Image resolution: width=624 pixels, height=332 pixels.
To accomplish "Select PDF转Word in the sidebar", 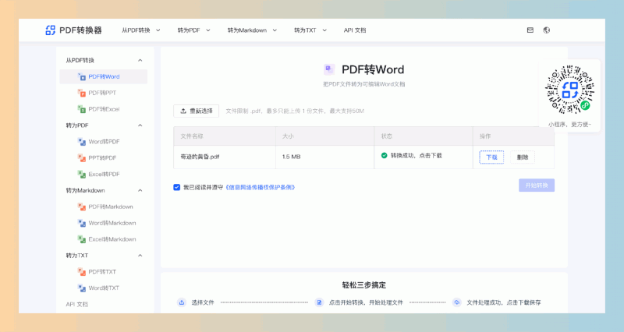I will (104, 76).
